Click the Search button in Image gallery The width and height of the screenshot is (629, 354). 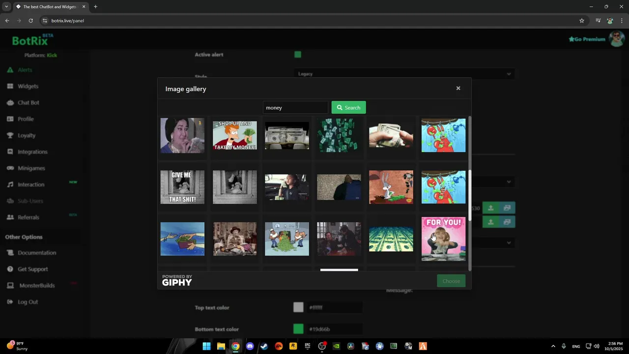[x=348, y=108]
